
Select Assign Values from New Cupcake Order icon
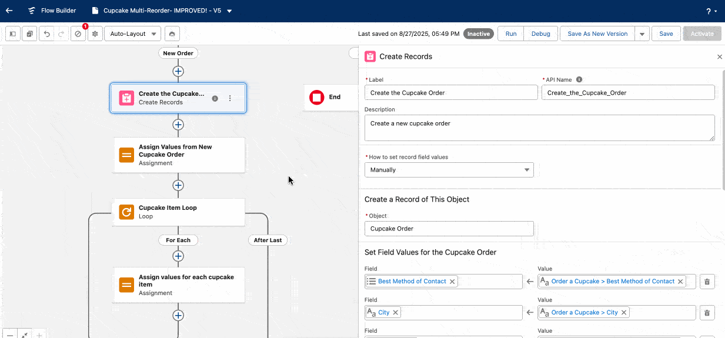[x=126, y=155]
